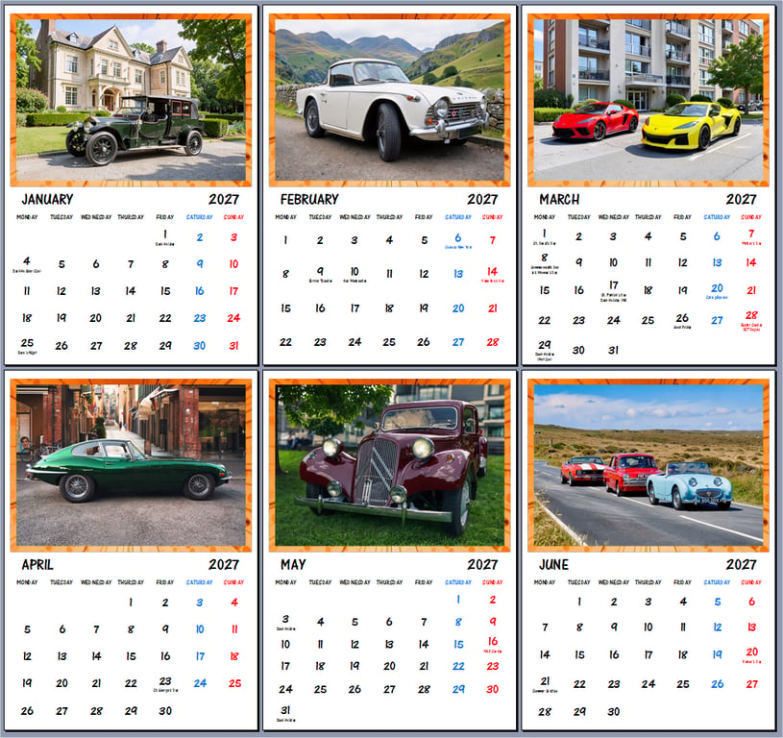Screen dimensions: 783x738
Task: Click the JUNE month title
Action: tap(553, 565)
